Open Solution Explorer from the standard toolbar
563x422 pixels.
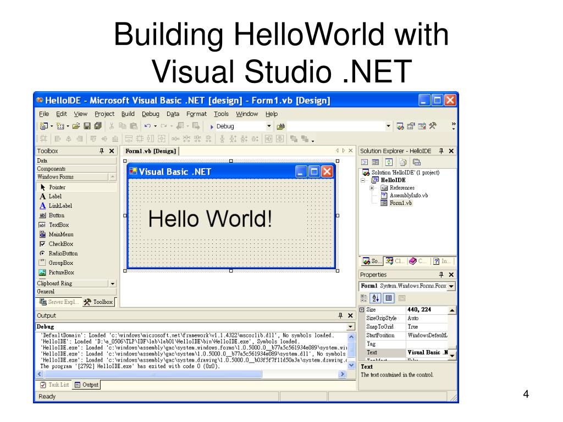point(400,126)
